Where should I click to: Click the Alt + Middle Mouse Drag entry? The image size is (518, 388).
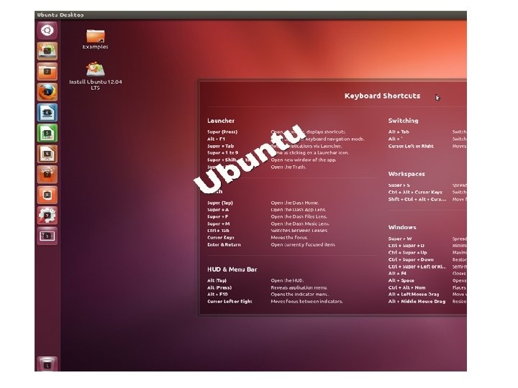[x=417, y=302]
